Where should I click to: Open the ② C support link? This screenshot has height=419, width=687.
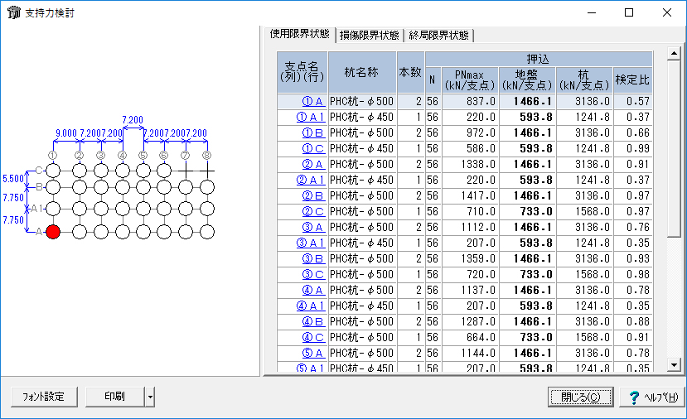(x=313, y=212)
